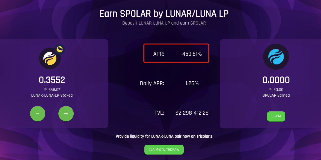This screenshot has width=321, height=160.
Task: Open the Trisolaris provide liquidity link
Action: [x=164, y=136]
